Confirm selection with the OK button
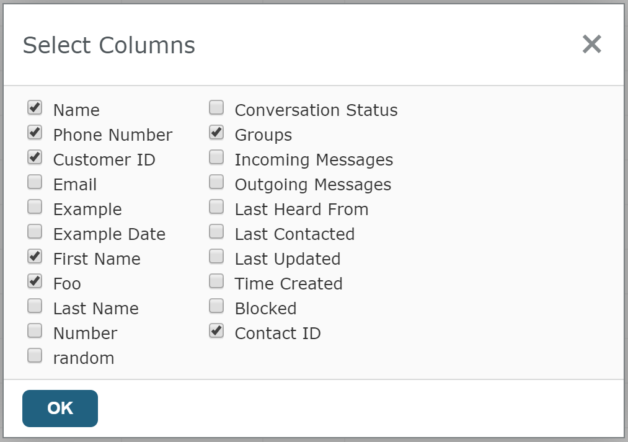This screenshot has width=628, height=442. point(60,409)
